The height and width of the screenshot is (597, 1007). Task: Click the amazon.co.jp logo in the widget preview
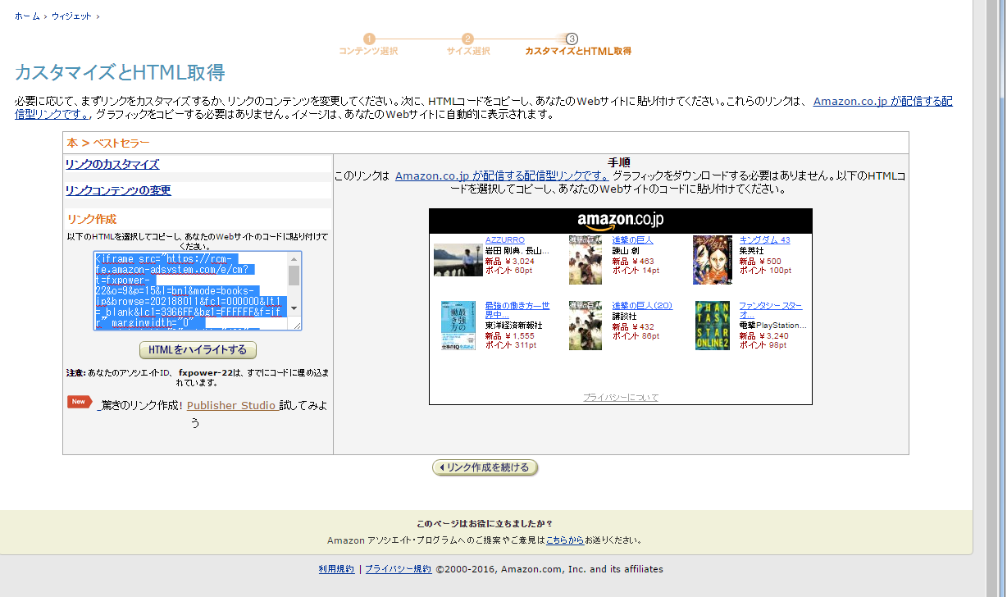point(620,221)
